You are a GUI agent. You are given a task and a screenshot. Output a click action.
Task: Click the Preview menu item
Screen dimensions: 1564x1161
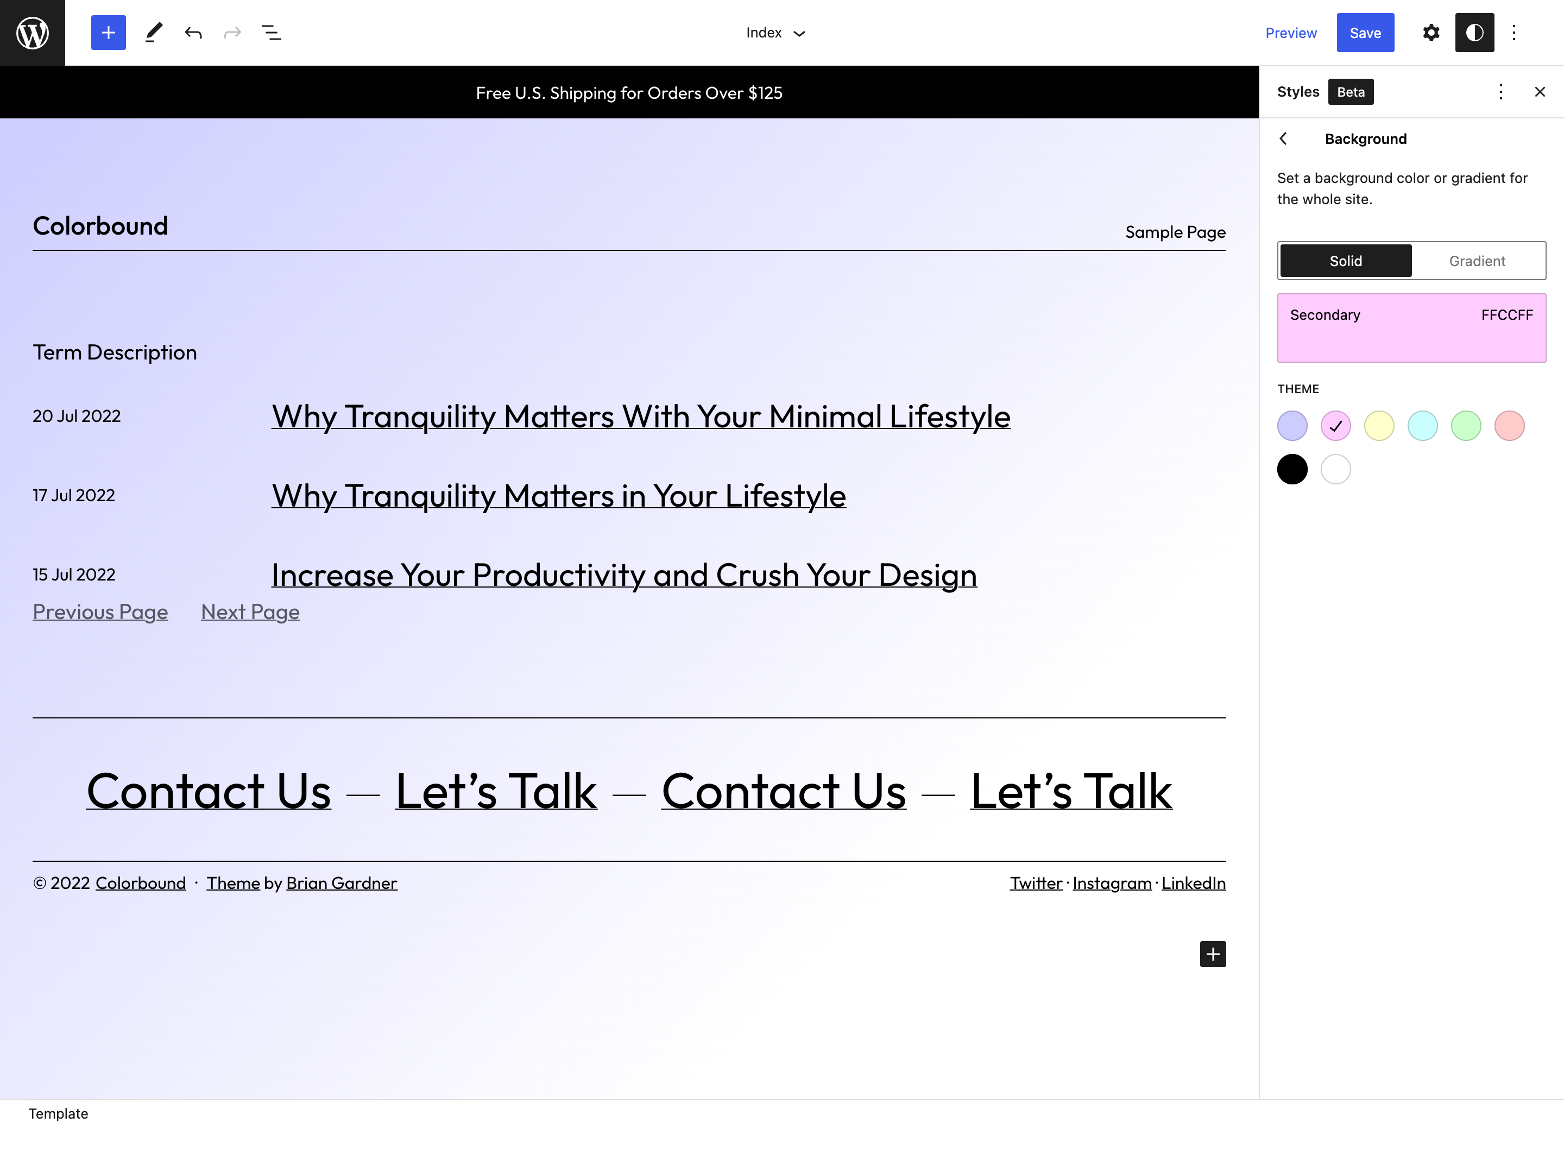[1291, 33]
